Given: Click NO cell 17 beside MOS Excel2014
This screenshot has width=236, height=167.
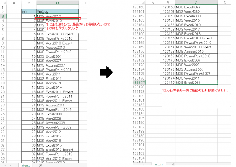Looking at the screenshot, I should 29,87.
